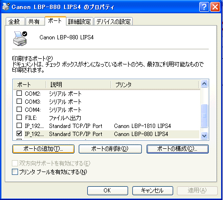This screenshot has width=223, height=200.
Task: Click the printer icon in title bar
Action: (6, 7)
